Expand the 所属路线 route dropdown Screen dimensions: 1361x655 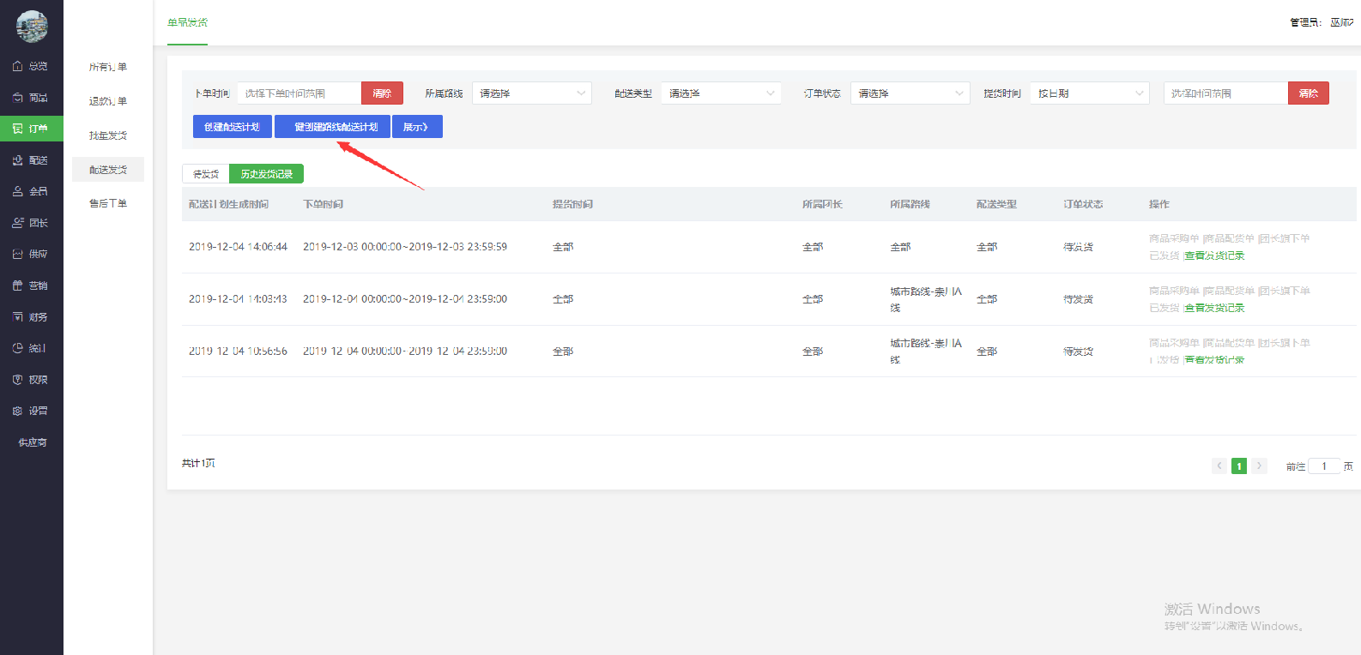pos(531,93)
